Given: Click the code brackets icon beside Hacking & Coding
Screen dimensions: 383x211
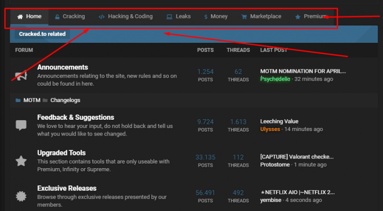Looking at the screenshot, I should tap(102, 17).
